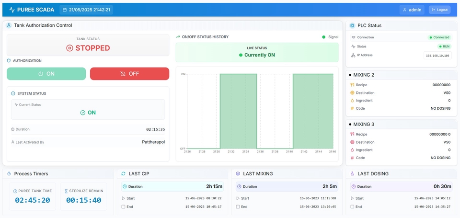Turn authorization ON with the green button

coord(46,74)
